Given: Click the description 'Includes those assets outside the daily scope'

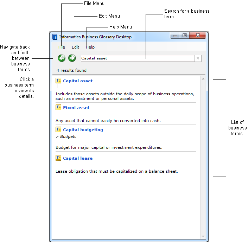Looking at the screenshot, I should pyautogui.click(x=125, y=96).
